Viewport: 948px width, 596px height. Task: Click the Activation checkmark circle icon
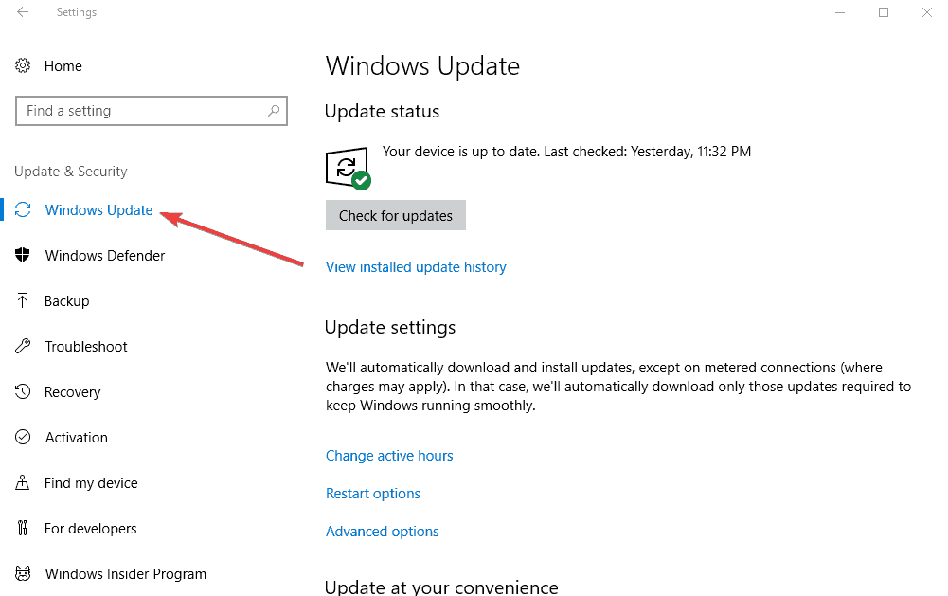pyautogui.click(x=23, y=437)
